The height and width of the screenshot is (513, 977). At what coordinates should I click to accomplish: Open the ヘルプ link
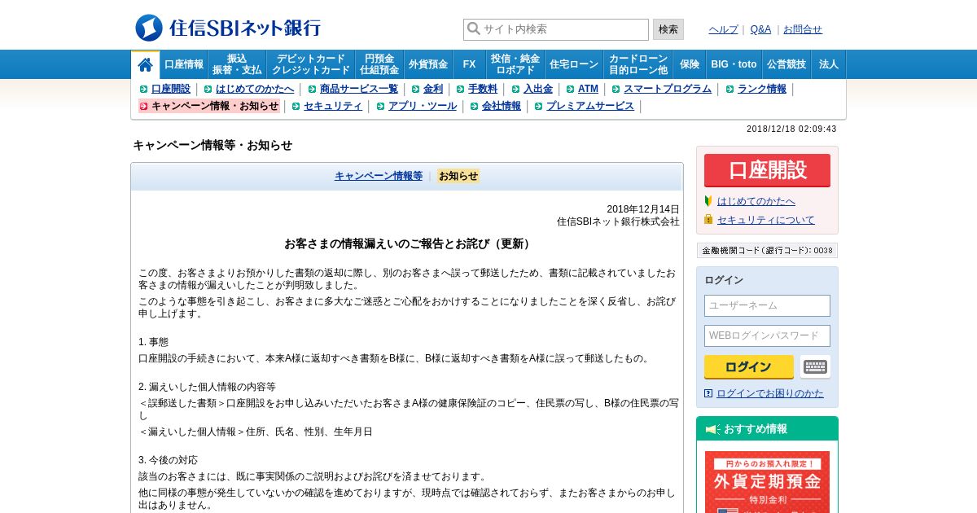click(x=723, y=29)
